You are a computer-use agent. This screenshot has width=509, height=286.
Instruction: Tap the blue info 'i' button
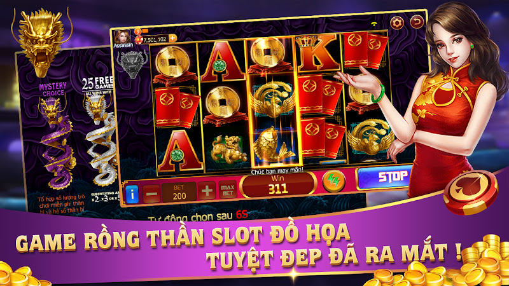tap(132, 194)
